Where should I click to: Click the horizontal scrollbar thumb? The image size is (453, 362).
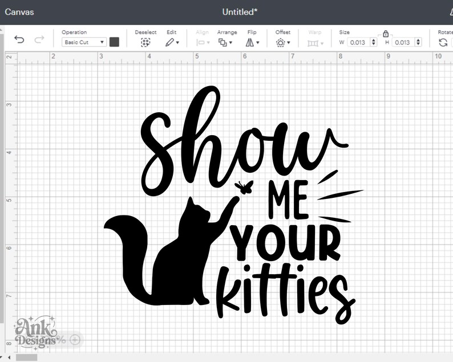tap(26, 357)
